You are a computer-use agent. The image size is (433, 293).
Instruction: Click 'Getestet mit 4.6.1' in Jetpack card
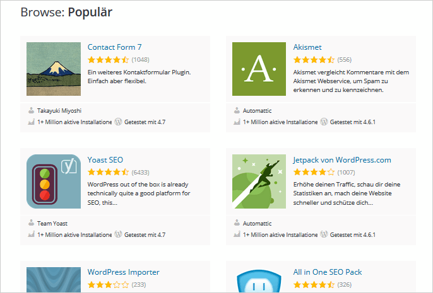[x=353, y=235]
